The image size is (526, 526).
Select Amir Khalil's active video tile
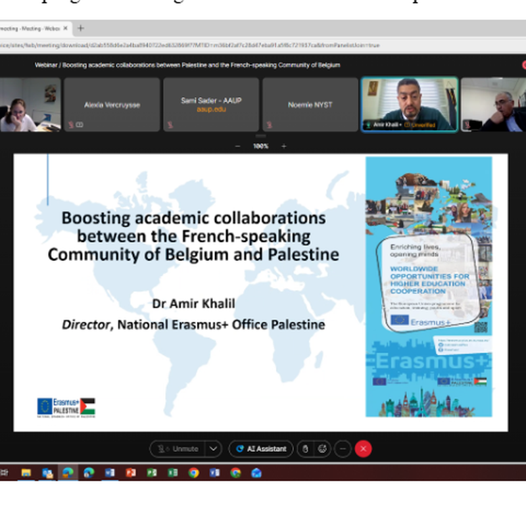tap(408, 105)
